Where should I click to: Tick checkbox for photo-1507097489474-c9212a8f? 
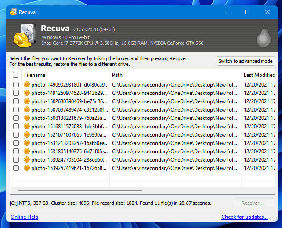tap(16, 109)
